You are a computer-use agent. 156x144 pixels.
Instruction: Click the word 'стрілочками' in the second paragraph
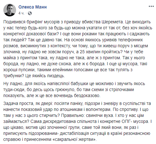121,89
